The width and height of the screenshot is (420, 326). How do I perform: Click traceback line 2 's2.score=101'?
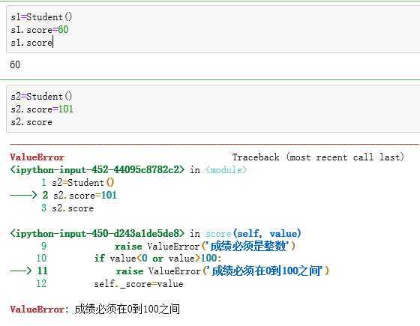coord(85,195)
